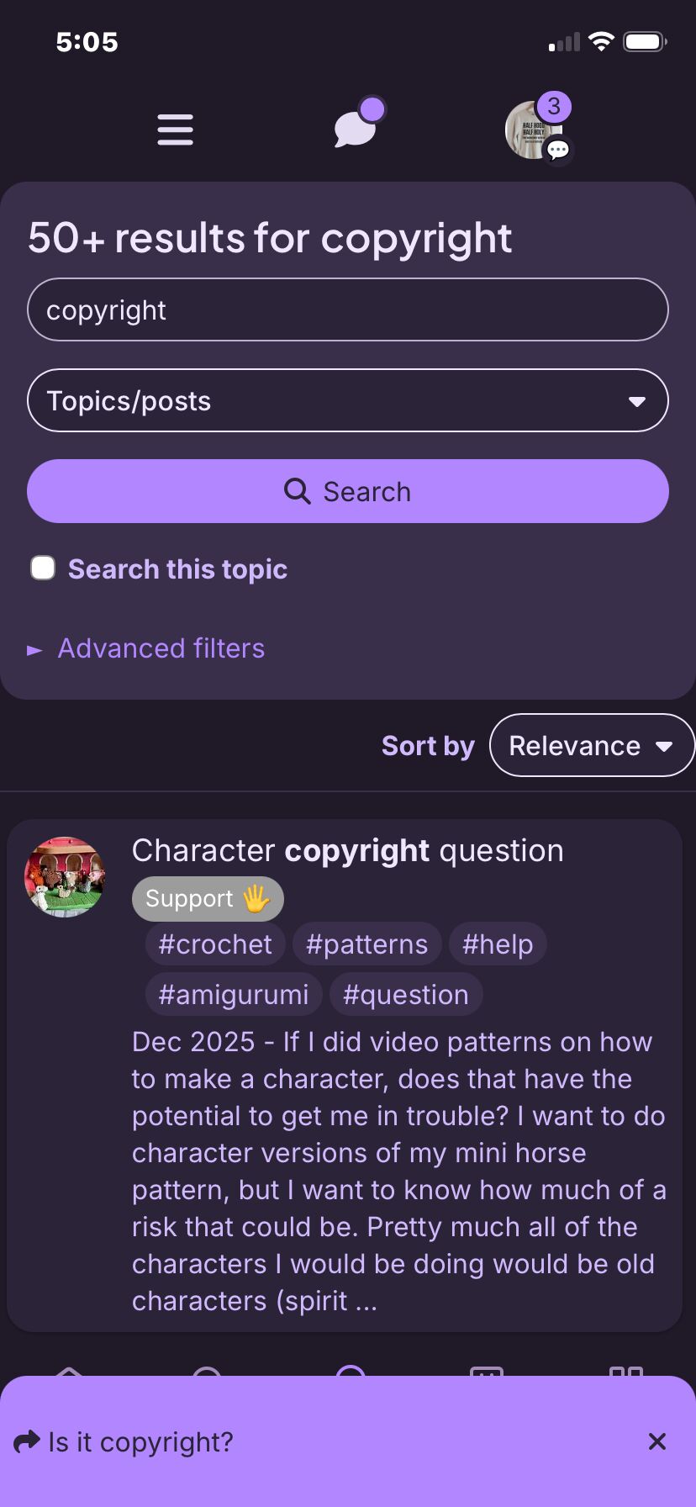Click the share arrow beside 'Is it copyright?'
This screenshot has width=696, height=1507.
click(x=27, y=1442)
